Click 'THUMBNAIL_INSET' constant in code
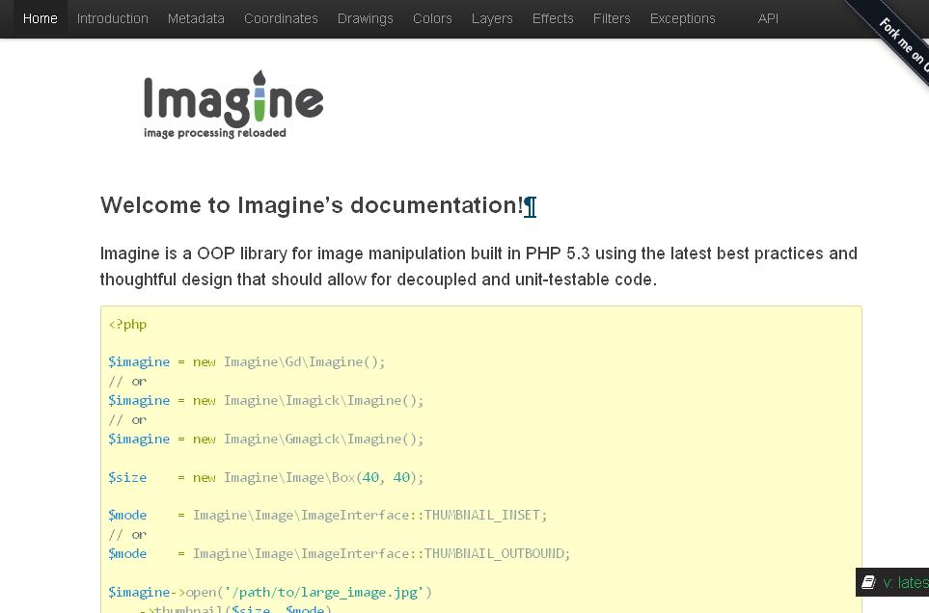The image size is (929, 613). tap(481, 515)
